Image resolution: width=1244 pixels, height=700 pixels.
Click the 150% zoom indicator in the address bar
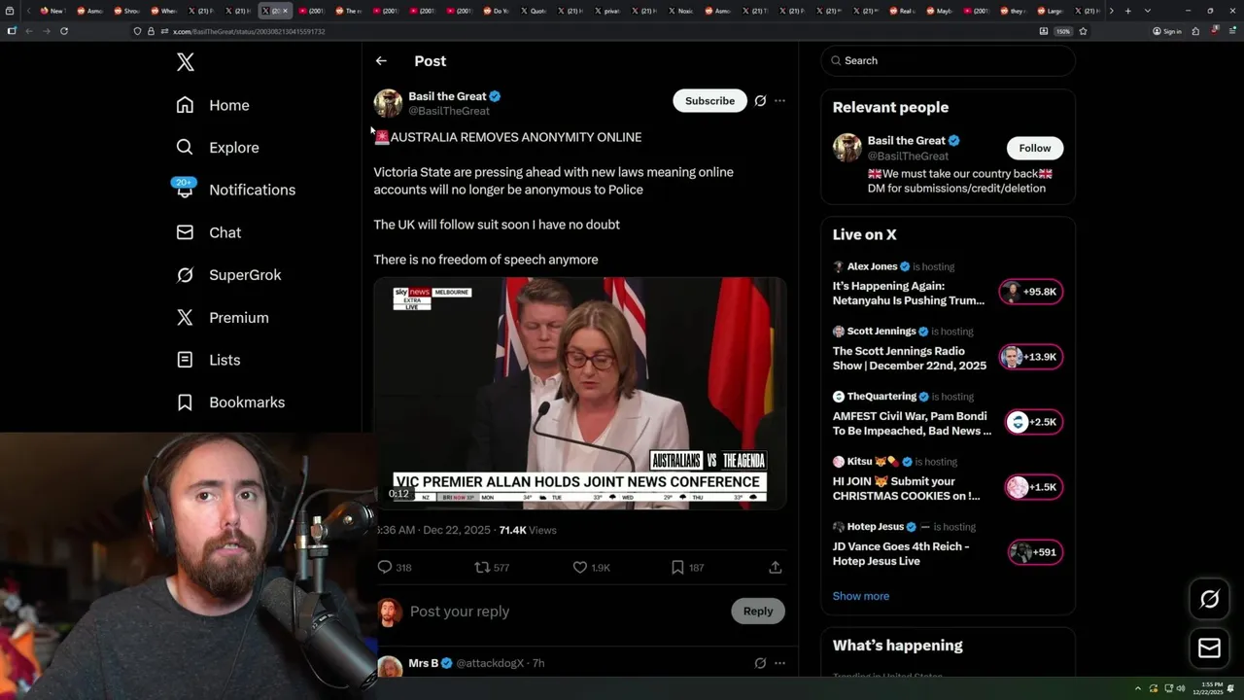click(x=1063, y=31)
